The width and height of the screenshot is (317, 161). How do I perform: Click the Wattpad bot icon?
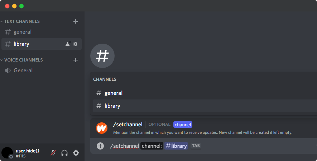coord(102,128)
